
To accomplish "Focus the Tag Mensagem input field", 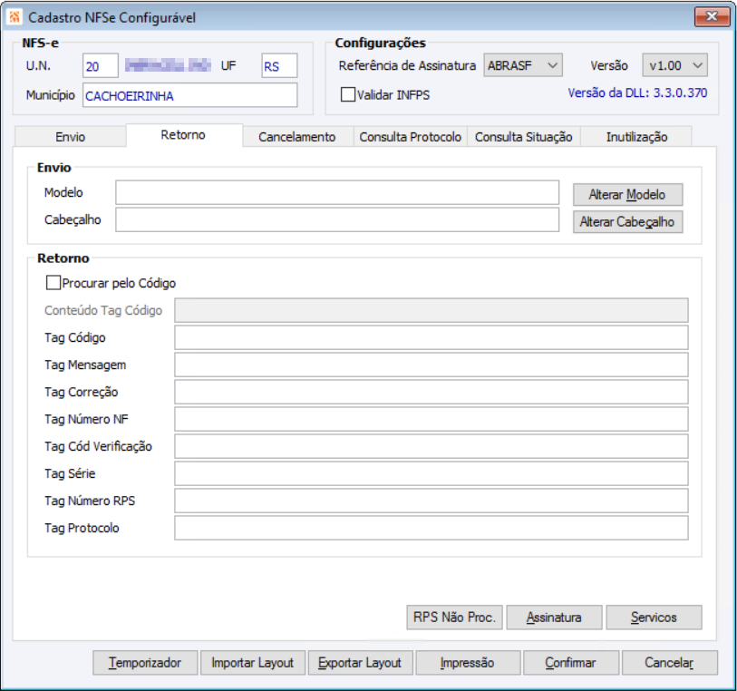I will pos(431,365).
